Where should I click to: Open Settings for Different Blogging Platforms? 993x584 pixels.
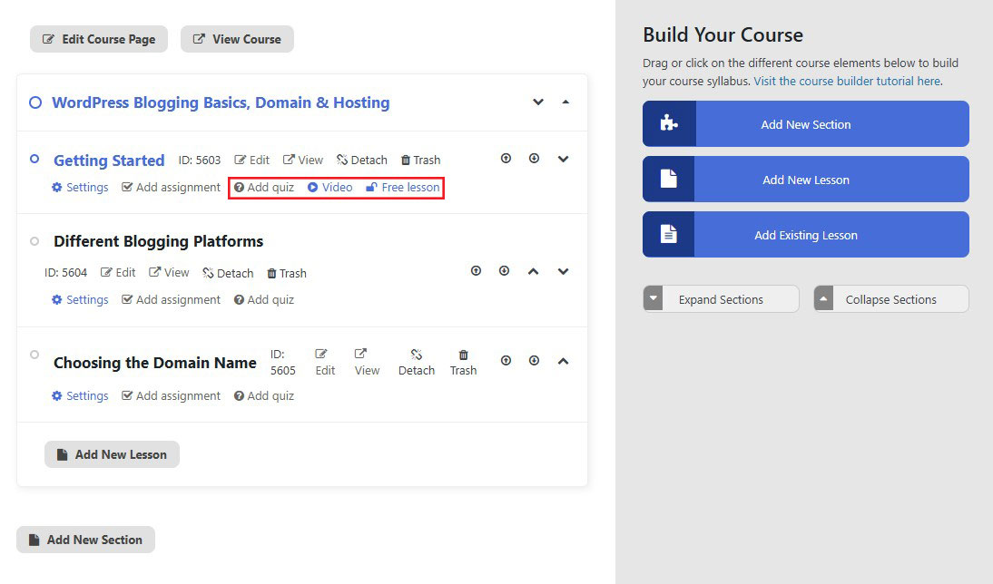(x=80, y=300)
